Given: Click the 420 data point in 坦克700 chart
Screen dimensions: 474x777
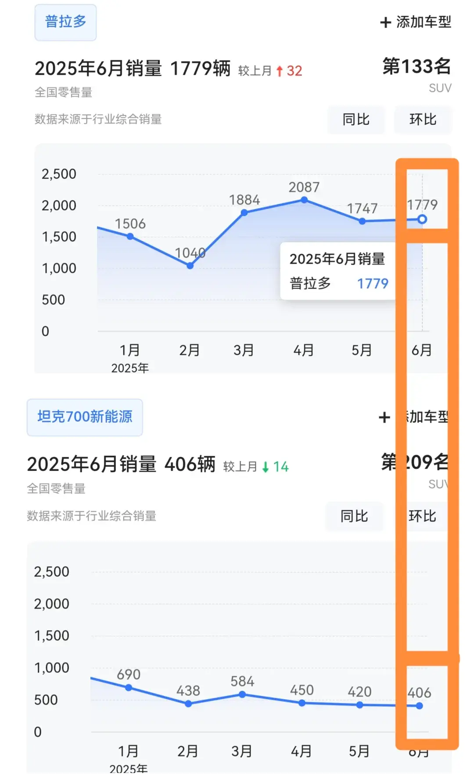Looking at the screenshot, I should 360,705.
